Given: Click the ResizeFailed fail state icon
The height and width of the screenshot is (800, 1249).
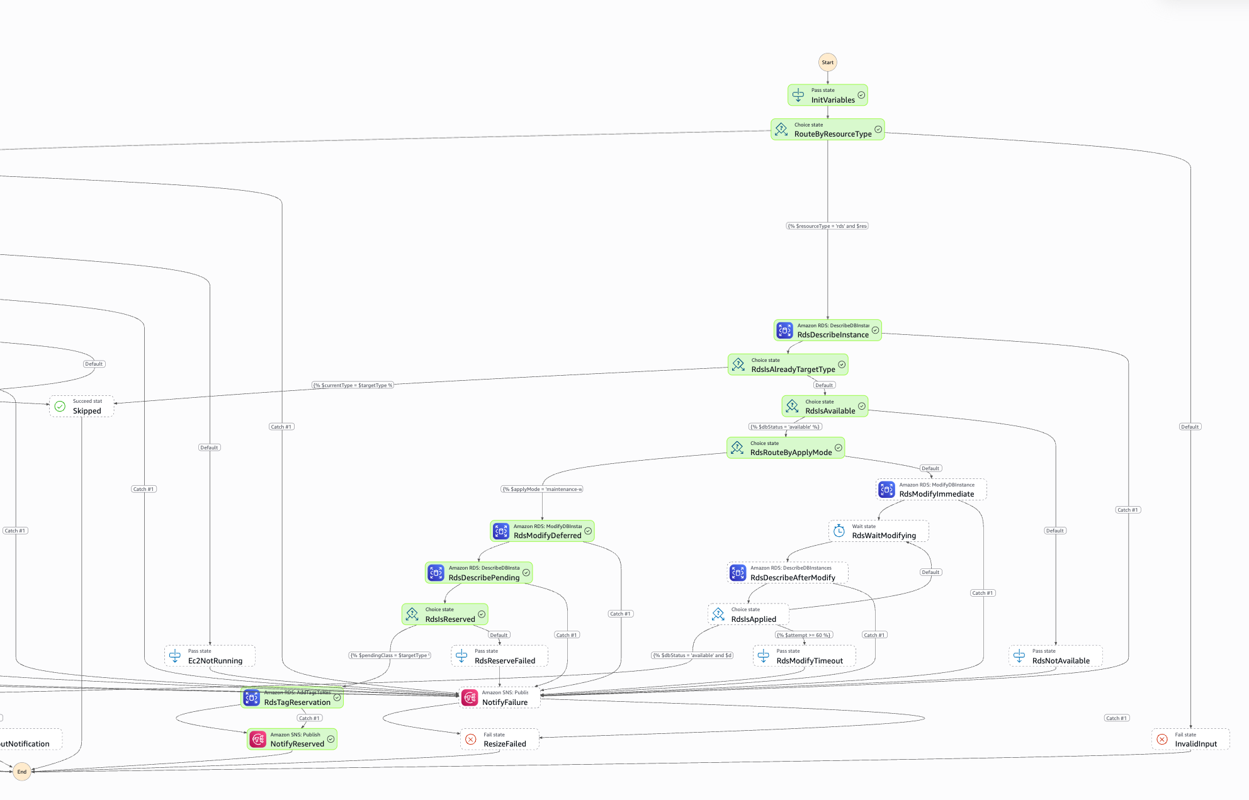Looking at the screenshot, I should pyautogui.click(x=470, y=740).
